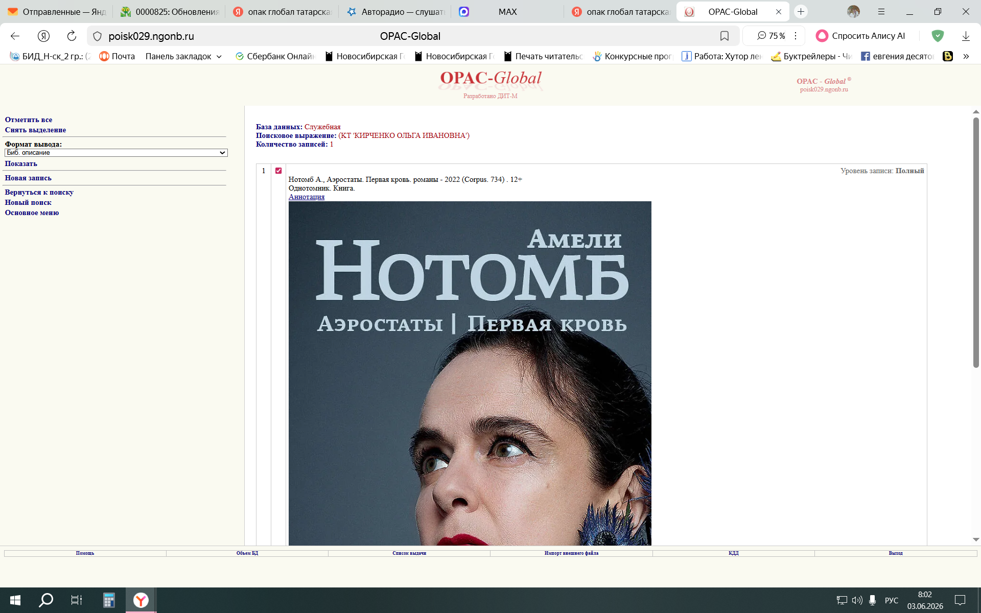The height and width of the screenshot is (613, 981).
Task: Open the БИД_Н-ск_2 гр. bookmark
Action: click(50, 56)
